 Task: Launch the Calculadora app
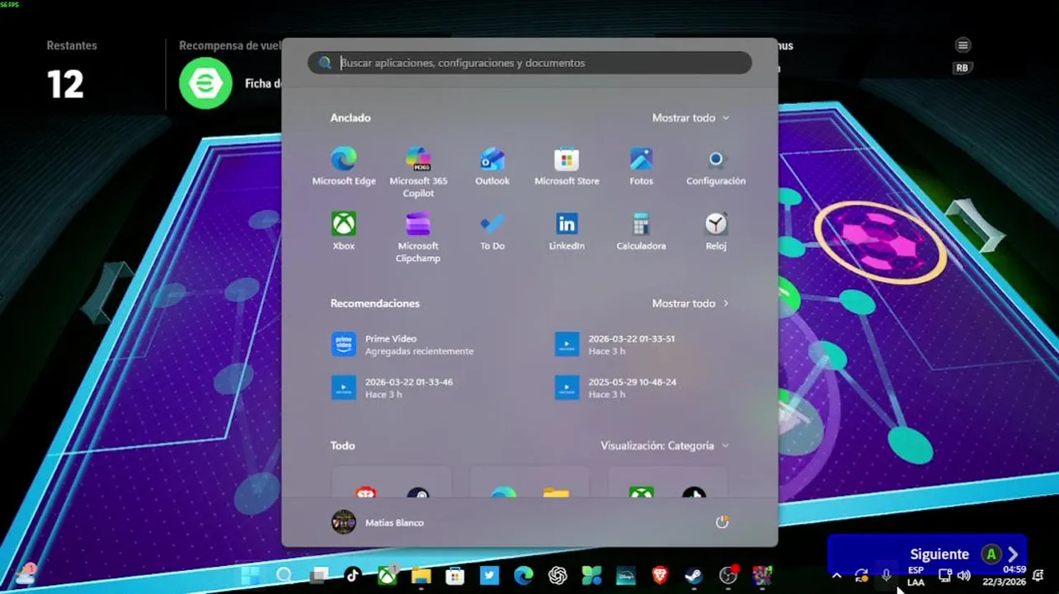pyautogui.click(x=641, y=231)
